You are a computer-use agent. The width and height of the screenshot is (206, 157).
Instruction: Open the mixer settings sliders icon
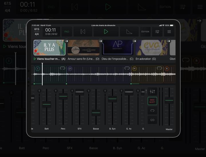point(152,92)
